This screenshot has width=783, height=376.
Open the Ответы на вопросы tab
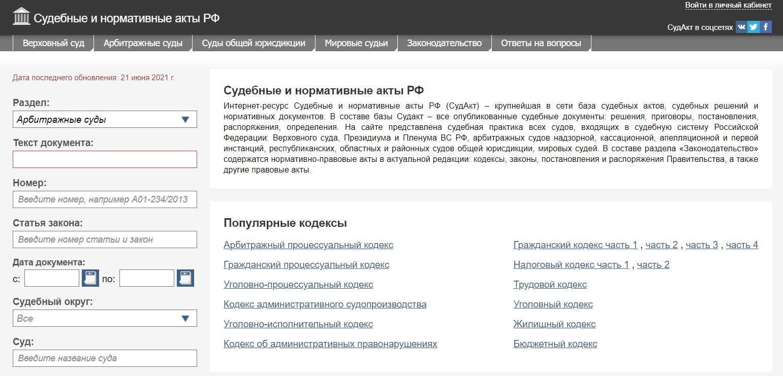pyautogui.click(x=541, y=43)
